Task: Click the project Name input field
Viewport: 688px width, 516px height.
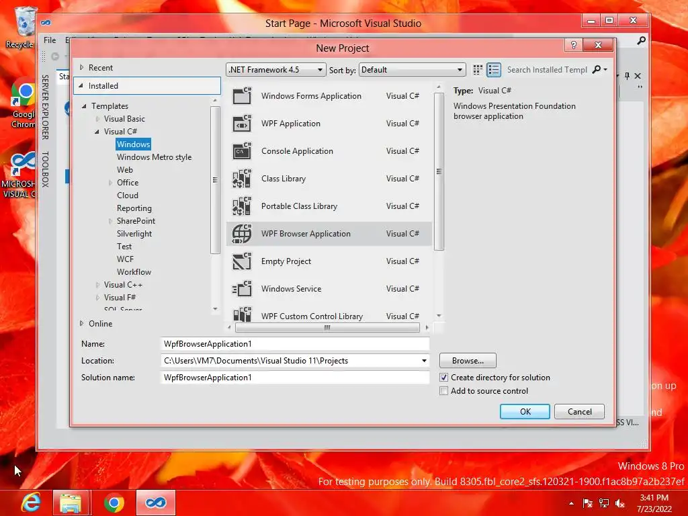Action: (x=295, y=344)
